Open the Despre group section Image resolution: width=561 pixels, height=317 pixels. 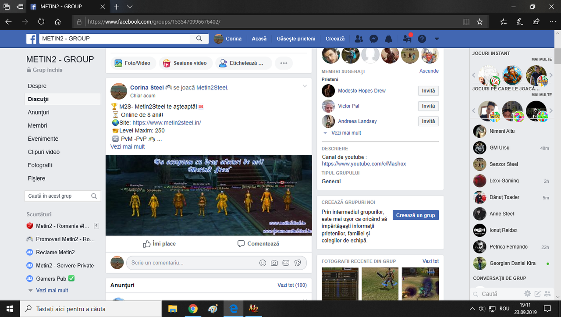[37, 86]
